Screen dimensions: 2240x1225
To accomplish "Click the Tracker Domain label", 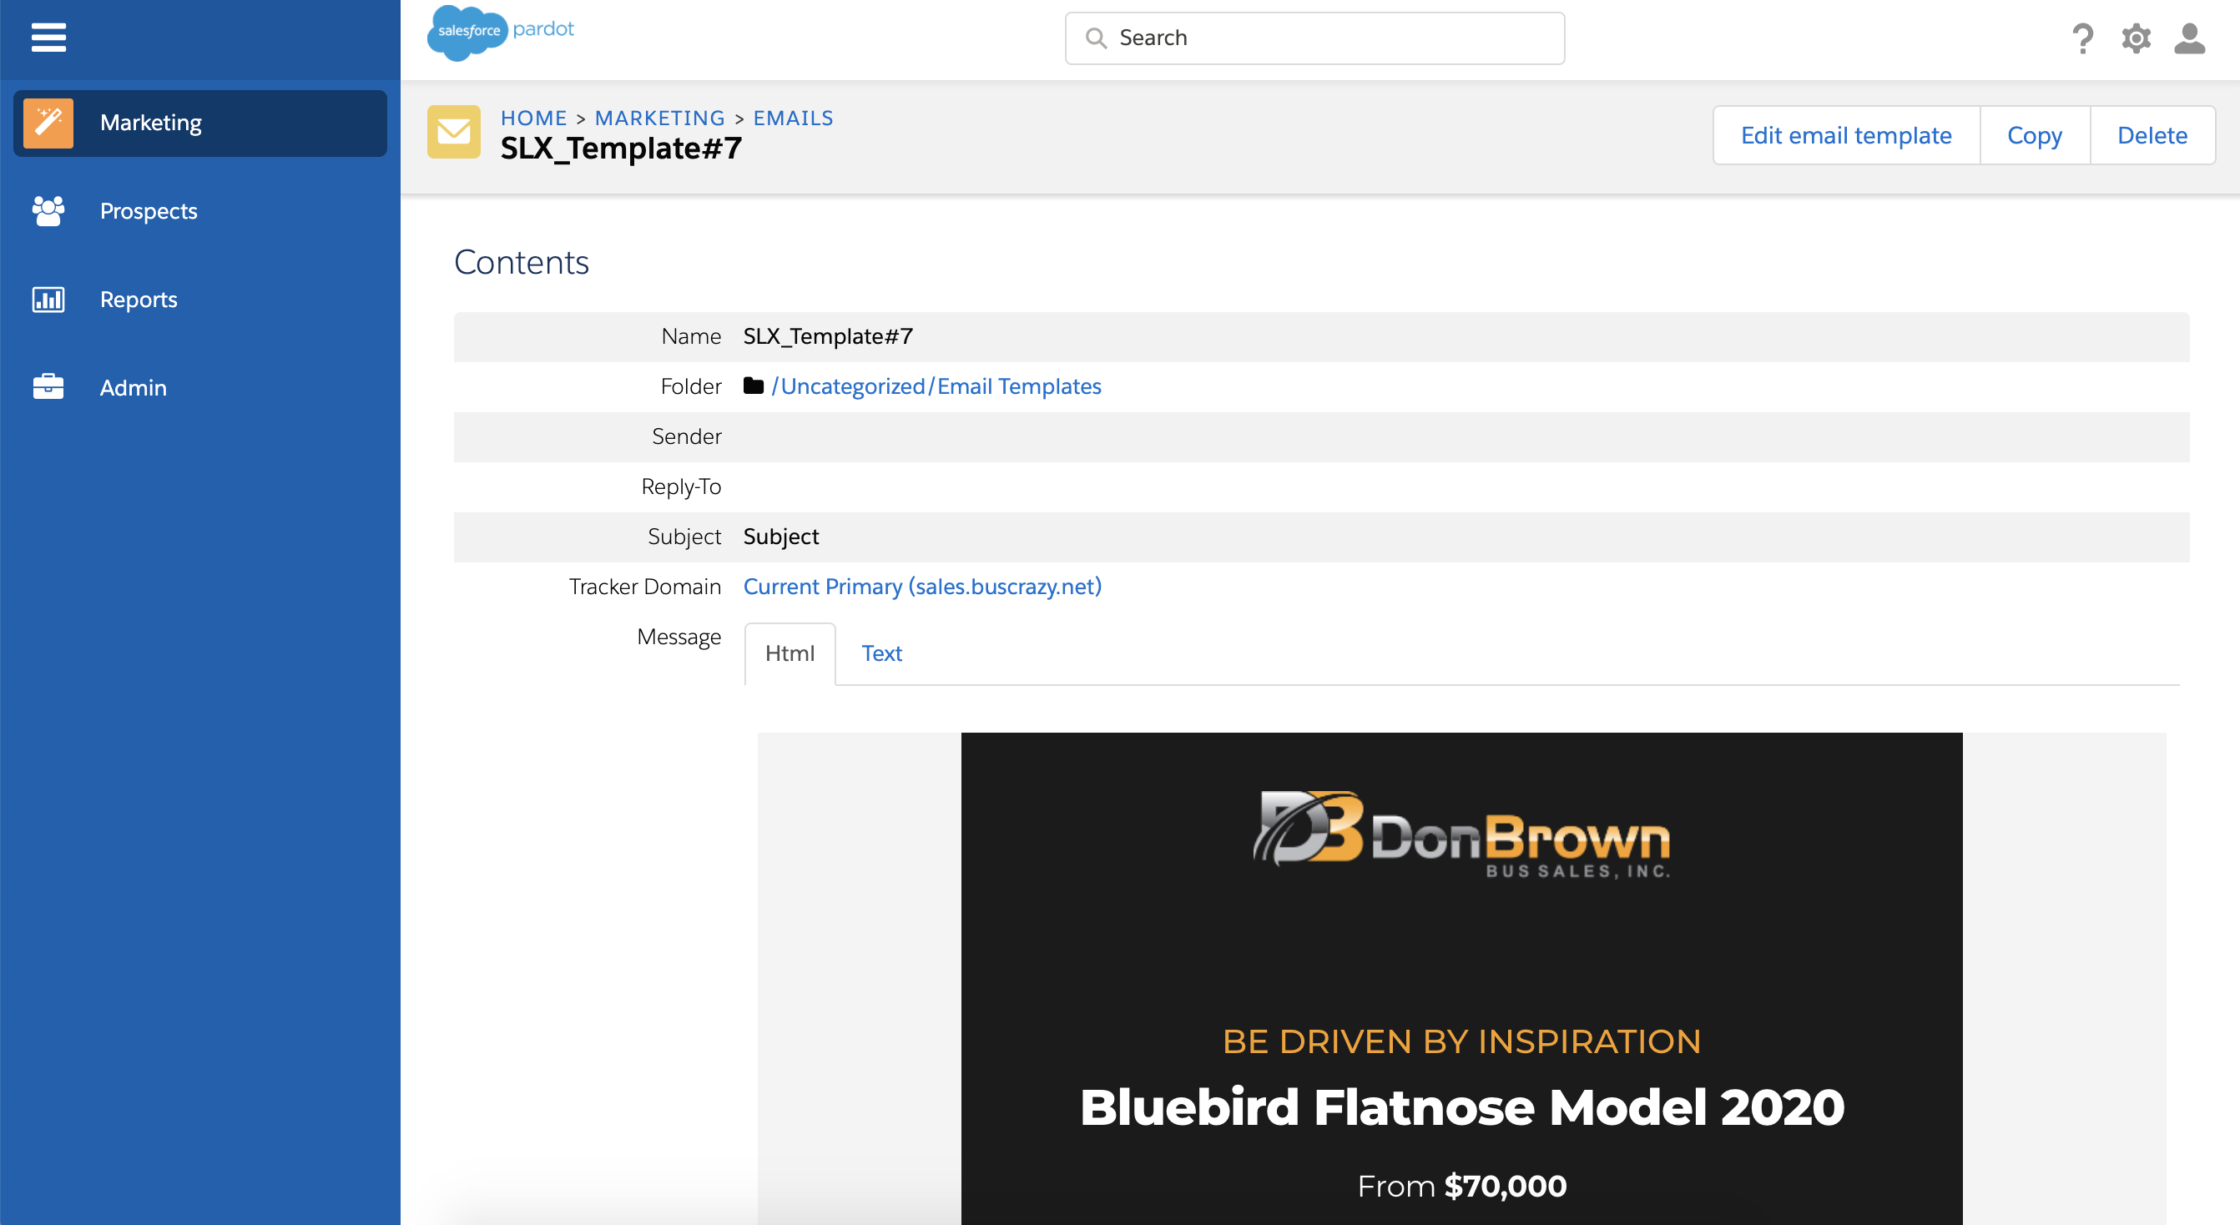I will click(645, 587).
